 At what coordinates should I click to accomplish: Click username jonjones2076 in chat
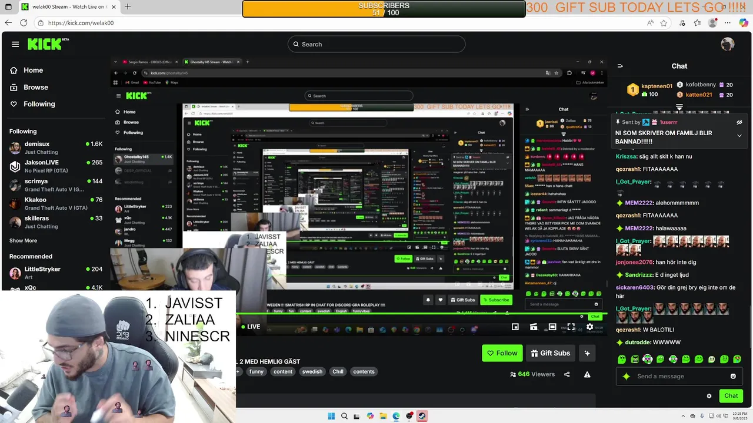[x=634, y=262]
